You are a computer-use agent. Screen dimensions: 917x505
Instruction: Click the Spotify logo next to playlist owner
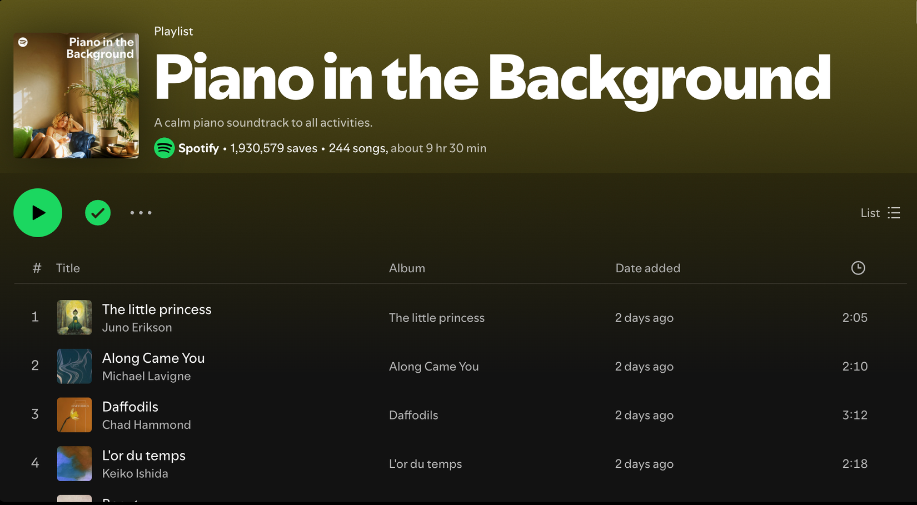[163, 148]
